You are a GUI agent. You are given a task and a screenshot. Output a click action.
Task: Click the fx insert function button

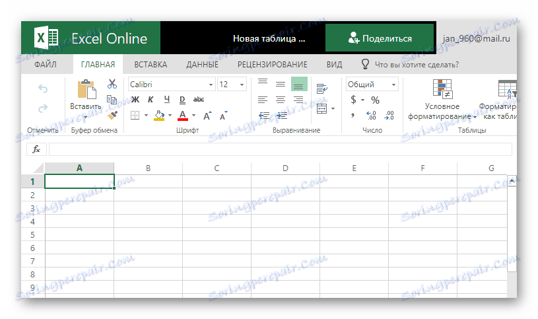[x=36, y=149]
